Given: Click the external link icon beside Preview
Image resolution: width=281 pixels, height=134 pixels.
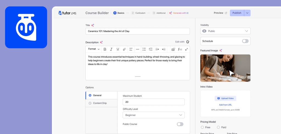Looking at the screenshot, I should [x=226, y=13].
